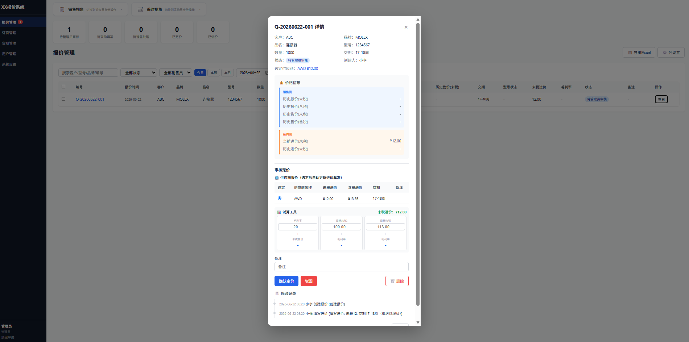689x342 pixels.
Task: Select the 本周 date filter
Action: click(214, 73)
